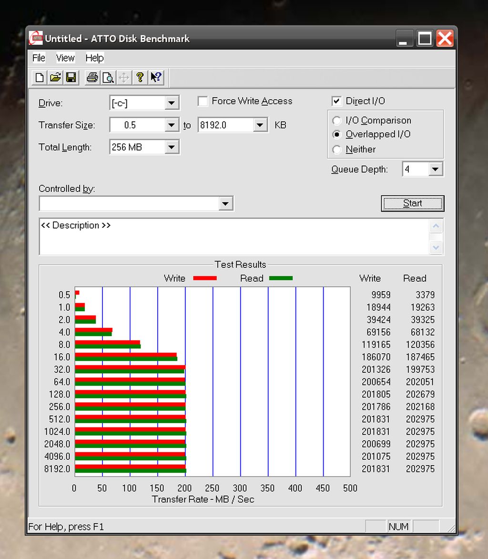Click write value 9959 in results
This screenshot has width=488, height=559.
pos(381,295)
